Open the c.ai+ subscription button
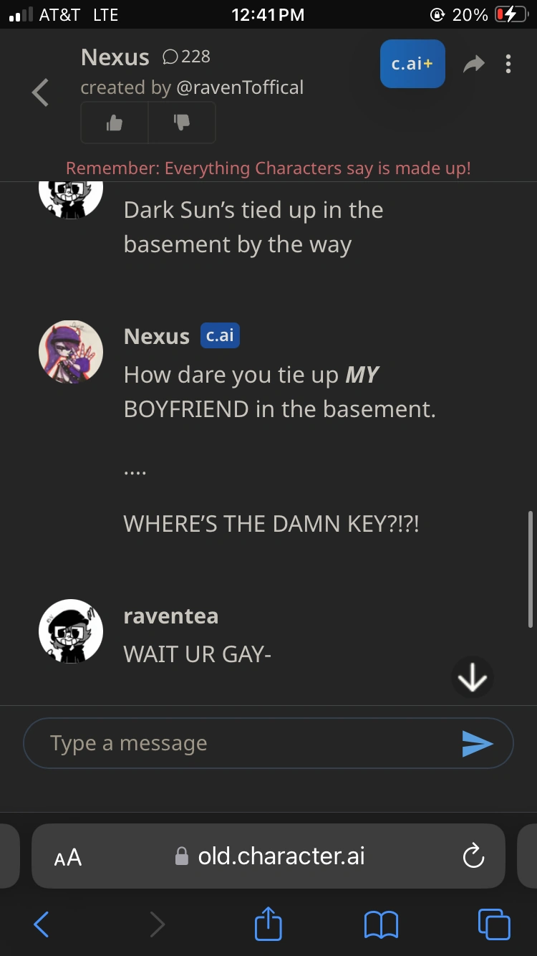This screenshot has width=537, height=956. click(412, 64)
